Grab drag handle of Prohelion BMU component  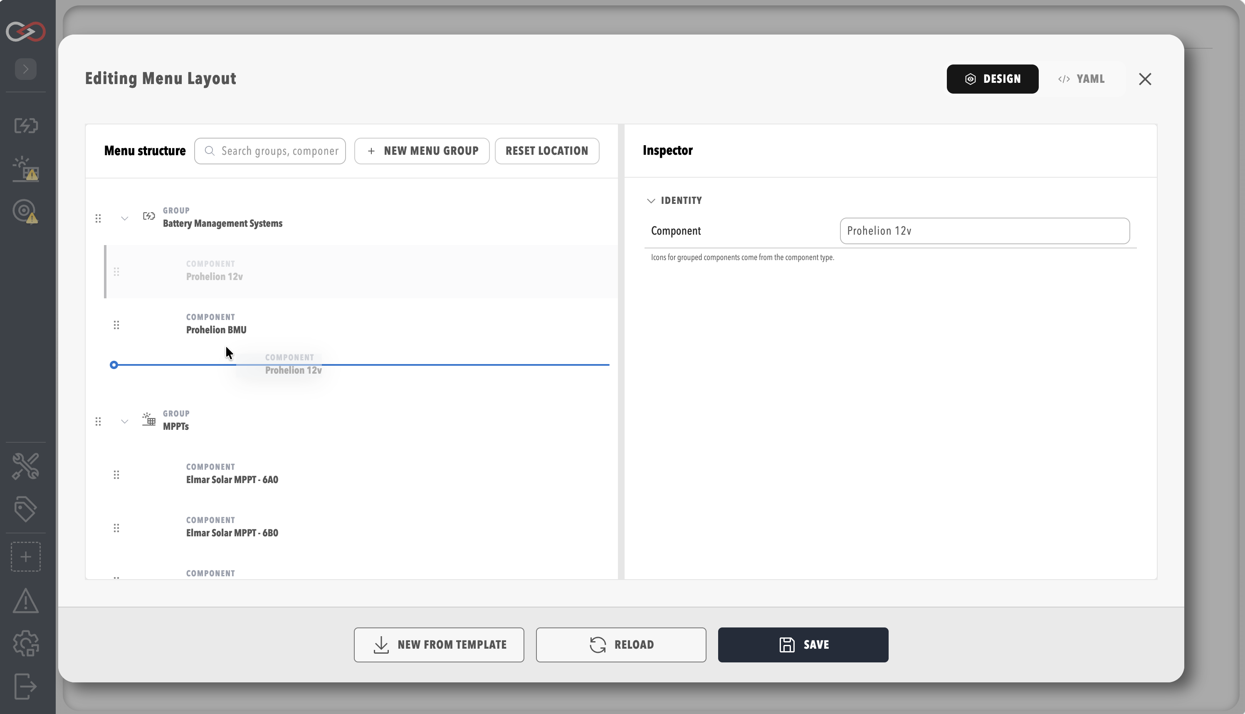[116, 325]
